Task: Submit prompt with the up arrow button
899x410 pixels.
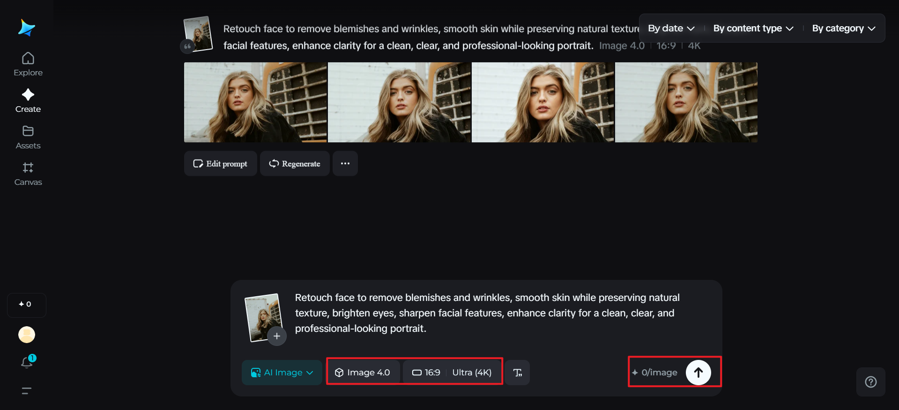Action: [x=698, y=373]
